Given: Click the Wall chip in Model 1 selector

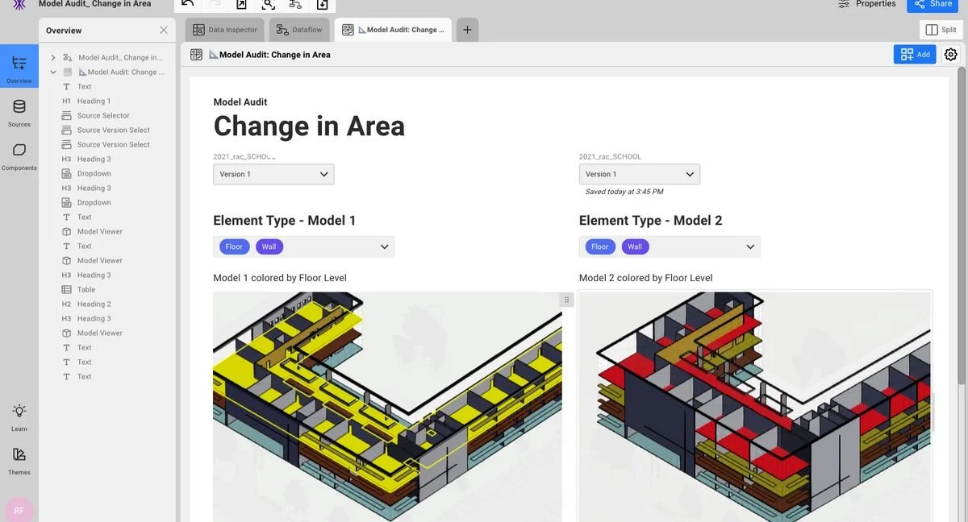Looking at the screenshot, I should (269, 246).
